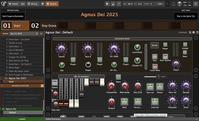
Task: Open the tuner wrench icon
Action: (x=119, y=4)
